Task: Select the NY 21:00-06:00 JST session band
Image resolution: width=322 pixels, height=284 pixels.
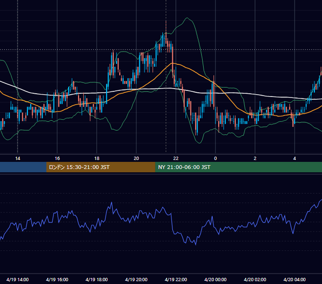Action: (238, 167)
